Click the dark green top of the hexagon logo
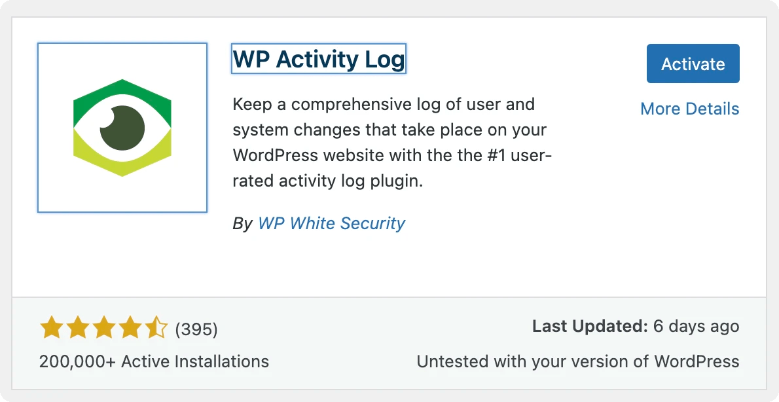This screenshot has height=402, width=779. pos(122,90)
